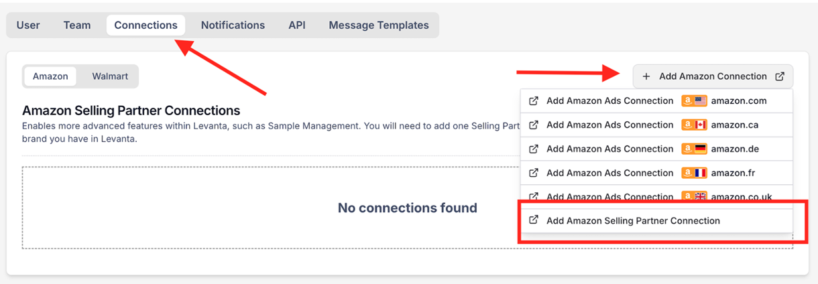
Task: Choose Add Amazon Ads Connection for amazon.ca
Action: pyautogui.click(x=609, y=125)
